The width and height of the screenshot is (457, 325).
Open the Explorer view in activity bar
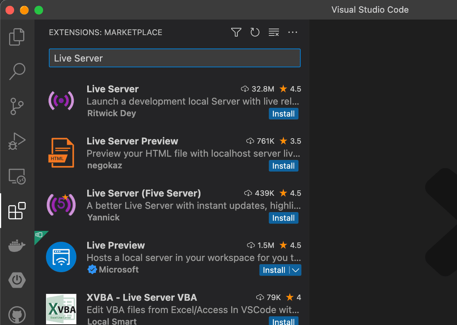click(x=17, y=37)
